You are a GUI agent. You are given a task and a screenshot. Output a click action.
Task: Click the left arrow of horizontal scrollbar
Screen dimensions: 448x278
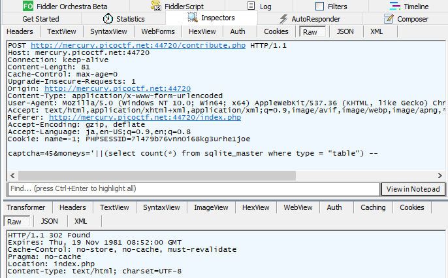pos(12,175)
